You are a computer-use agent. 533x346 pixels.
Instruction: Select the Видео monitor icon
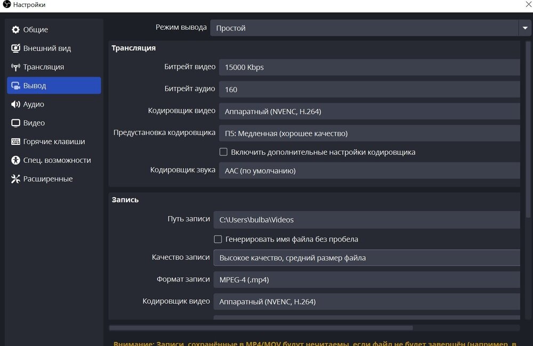[15, 123]
